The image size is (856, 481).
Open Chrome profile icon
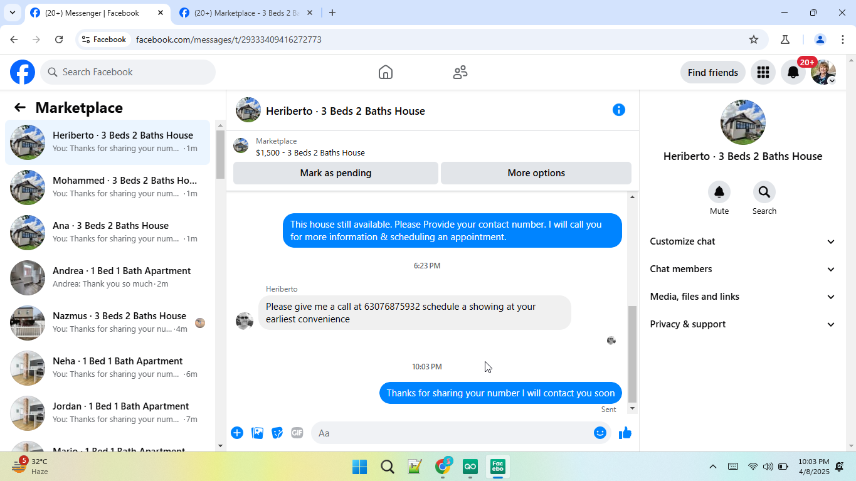820,40
